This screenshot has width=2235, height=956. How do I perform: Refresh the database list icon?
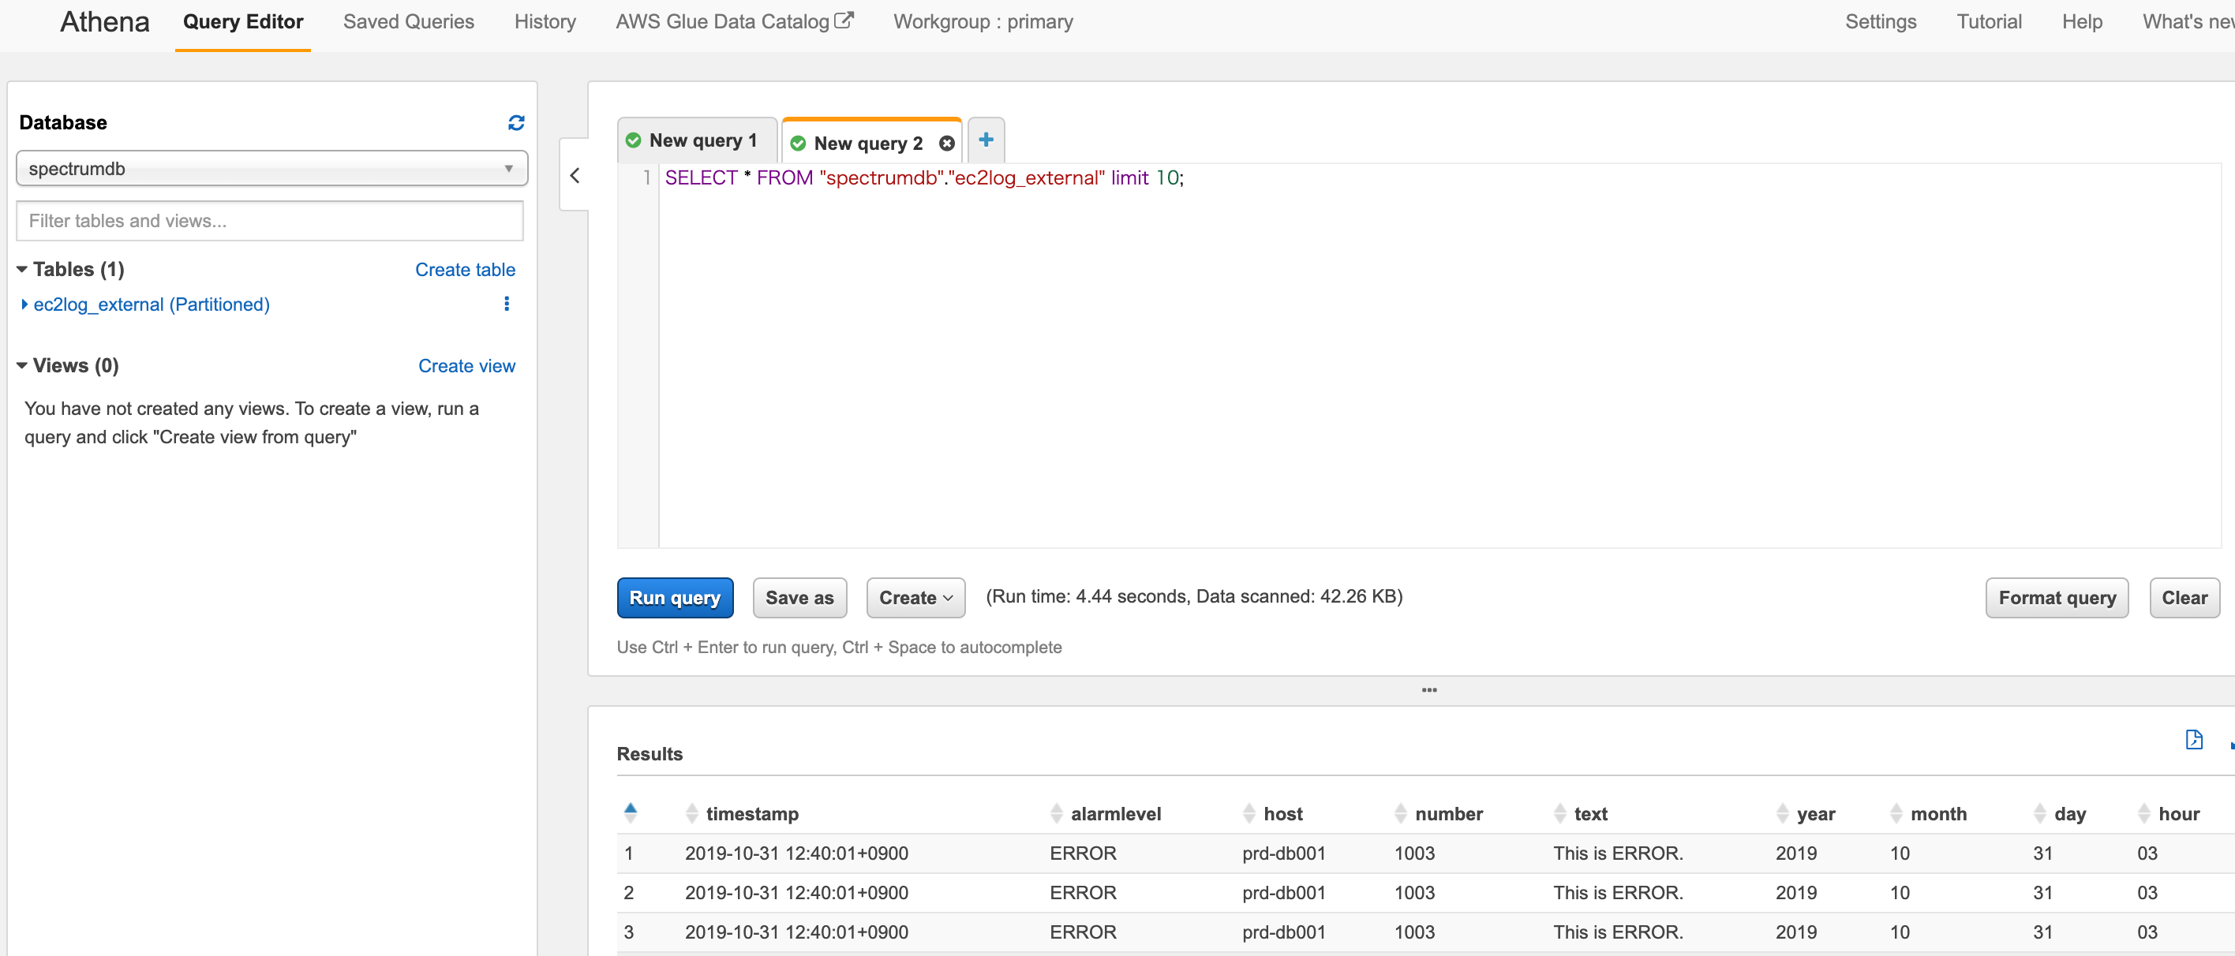(516, 123)
